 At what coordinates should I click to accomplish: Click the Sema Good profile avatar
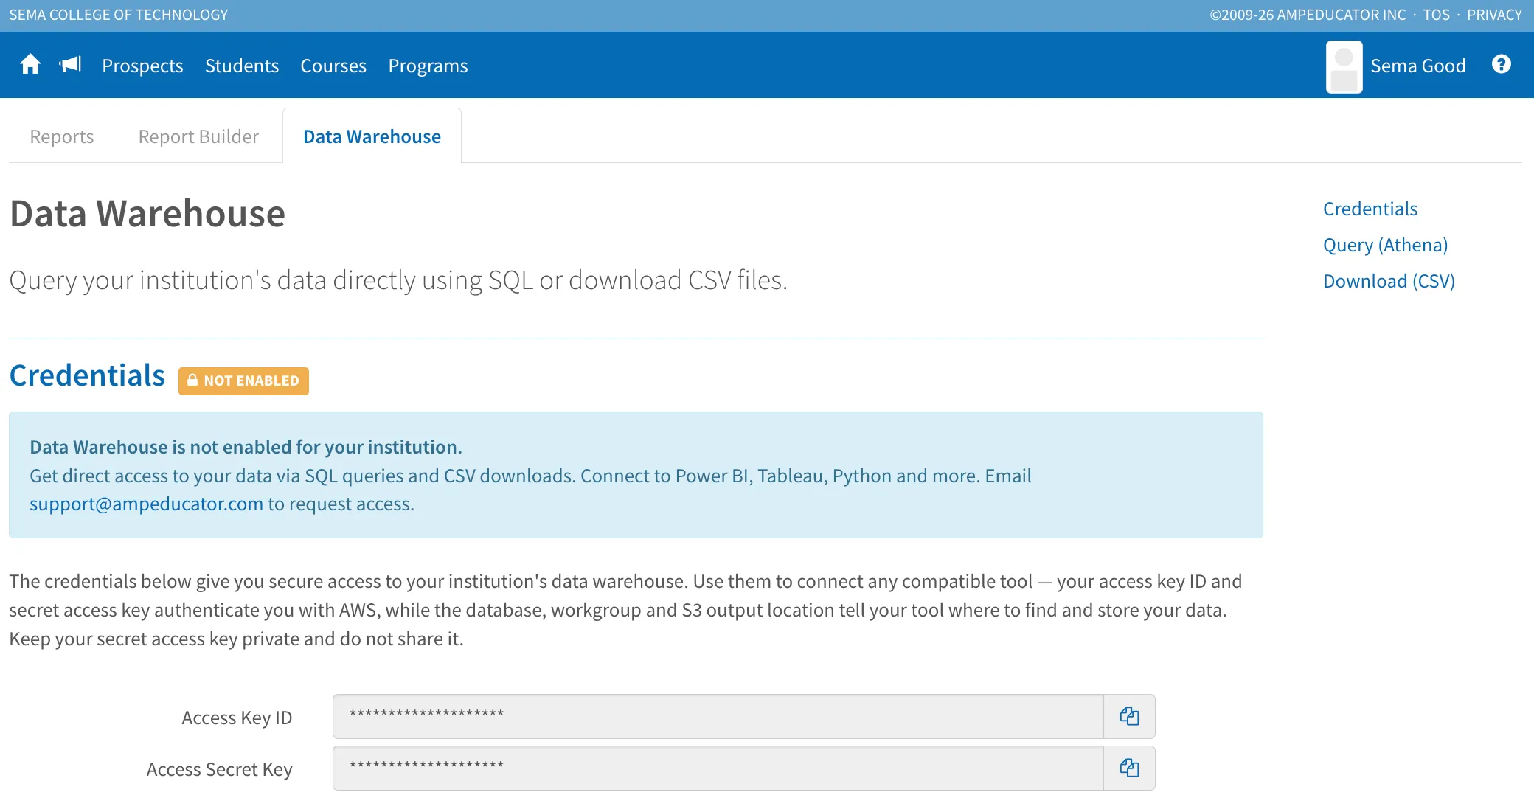1344,66
